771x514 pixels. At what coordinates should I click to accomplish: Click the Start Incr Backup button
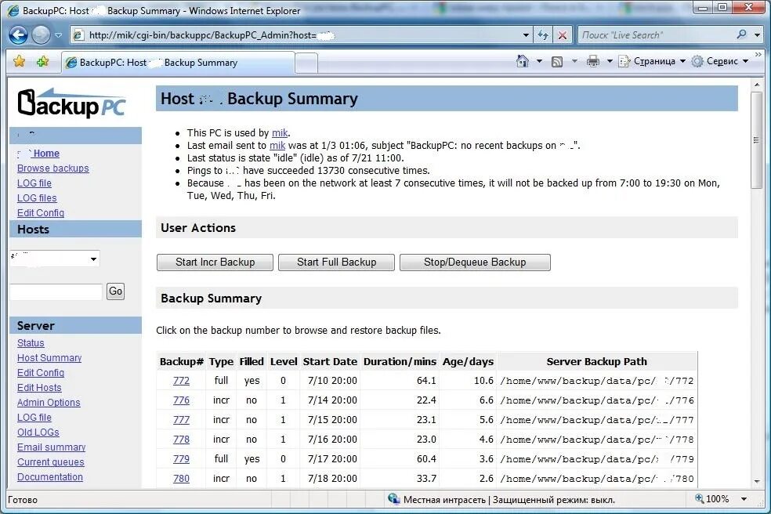point(215,262)
